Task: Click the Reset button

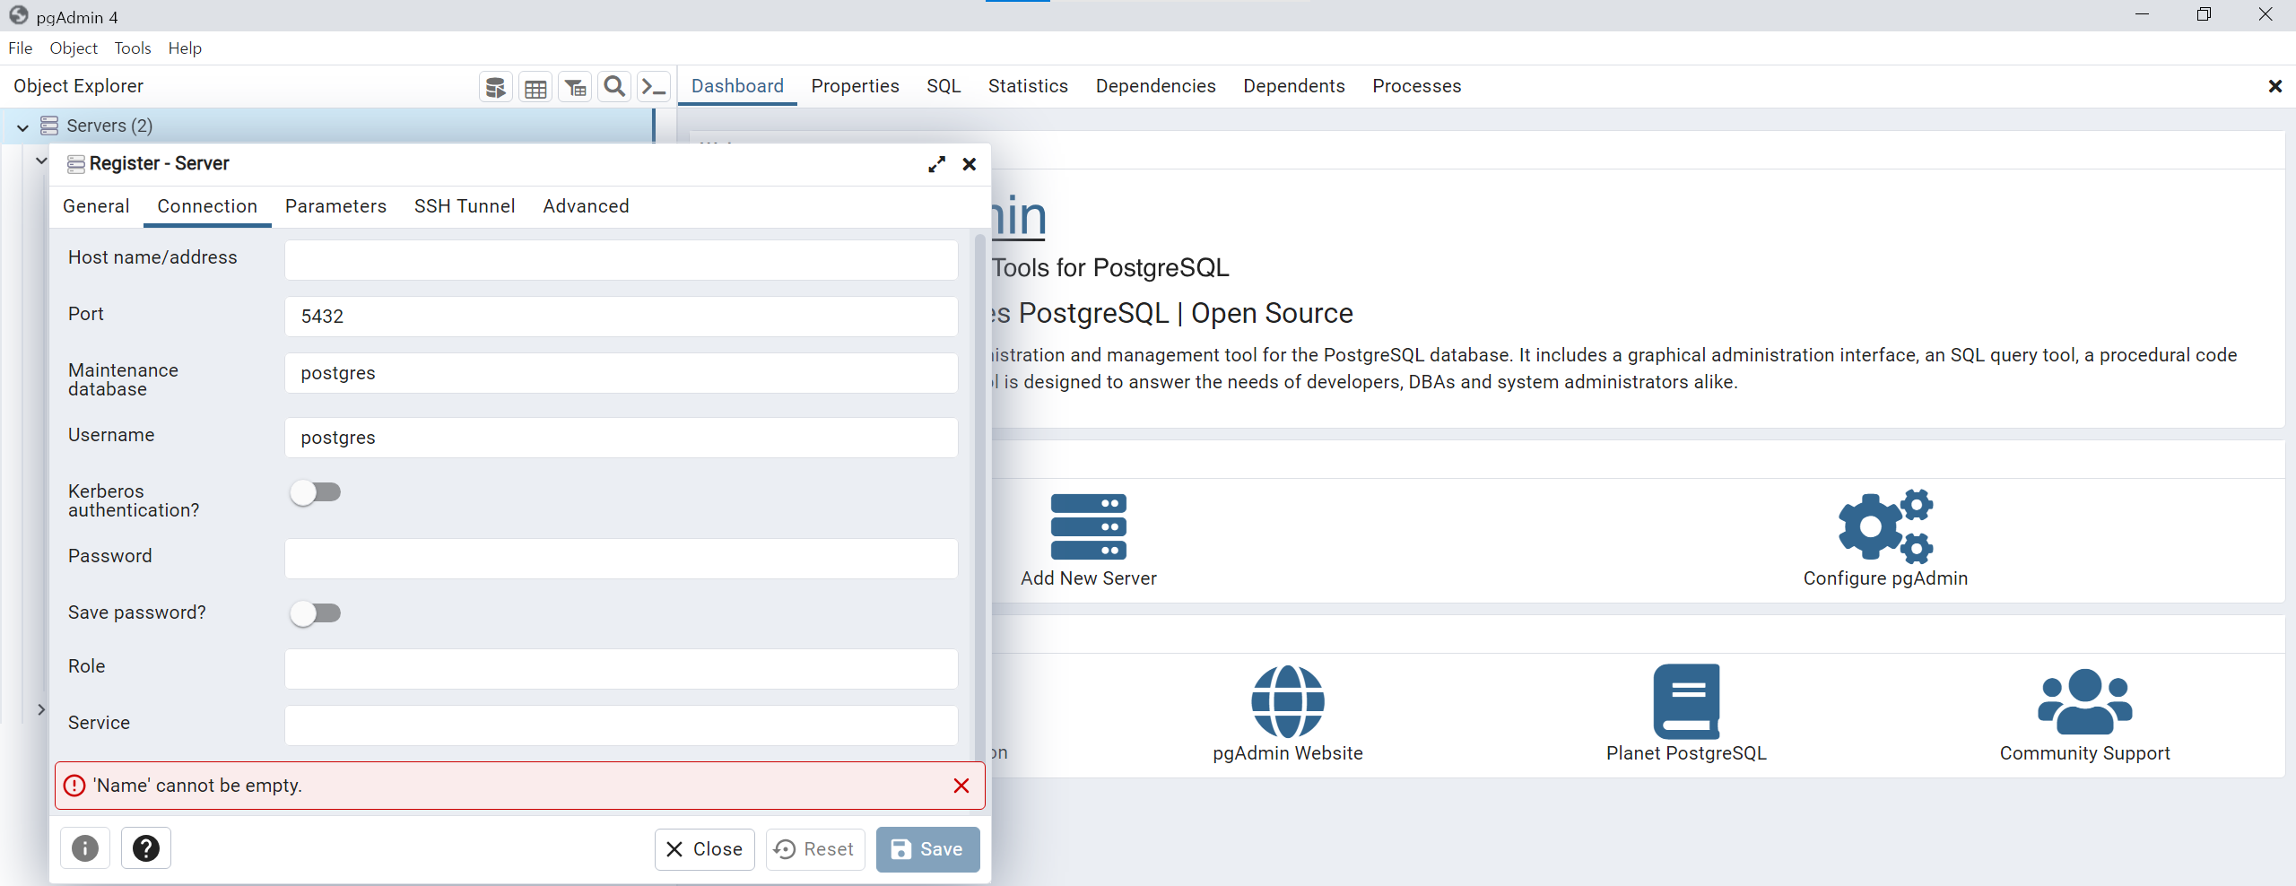Action: 814,849
